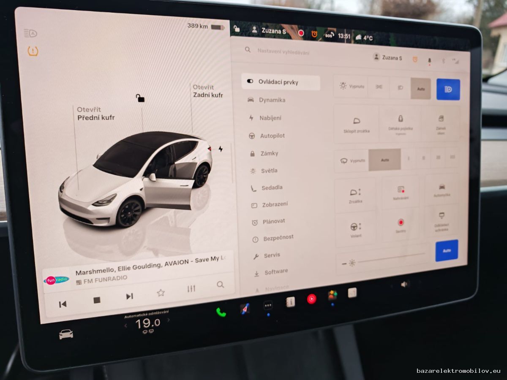Tap the orange alarm clock icon in status bar
507x380 pixels.
(x=314, y=34)
